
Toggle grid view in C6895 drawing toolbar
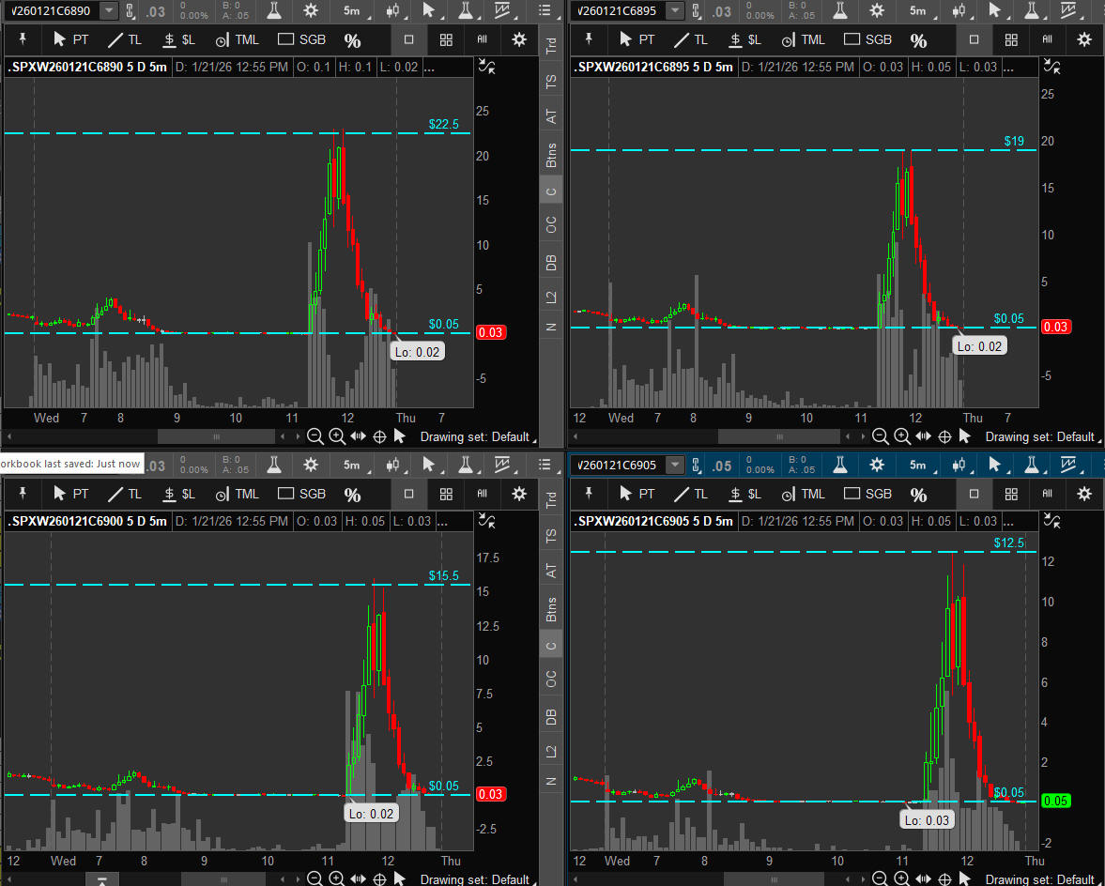pos(1011,40)
